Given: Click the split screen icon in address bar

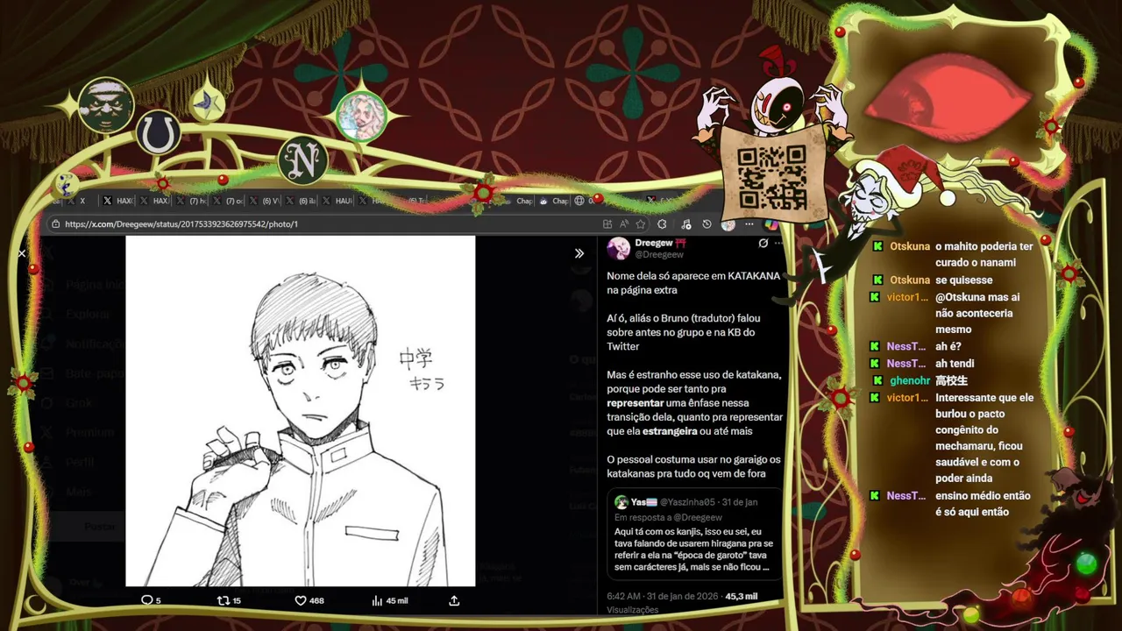Looking at the screenshot, I should pos(608,223).
